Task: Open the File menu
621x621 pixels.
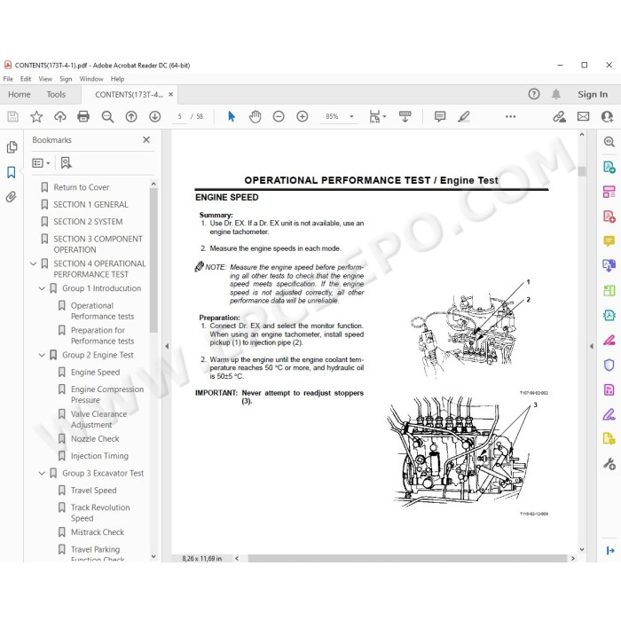Action: [x=8, y=79]
